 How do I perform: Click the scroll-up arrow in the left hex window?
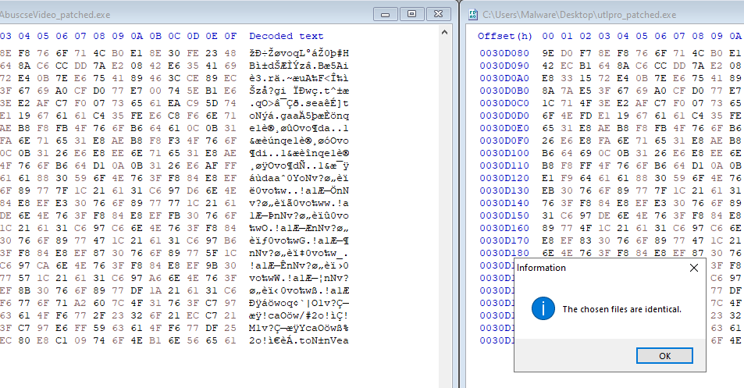pyautogui.click(x=444, y=33)
